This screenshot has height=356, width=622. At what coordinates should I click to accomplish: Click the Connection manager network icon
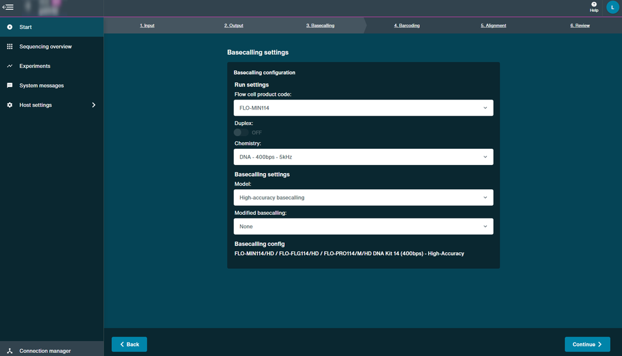pos(9,351)
